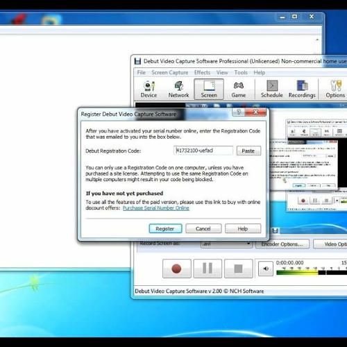Choose the Network capture icon
This screenshot has width=347, height=347.
178,90
